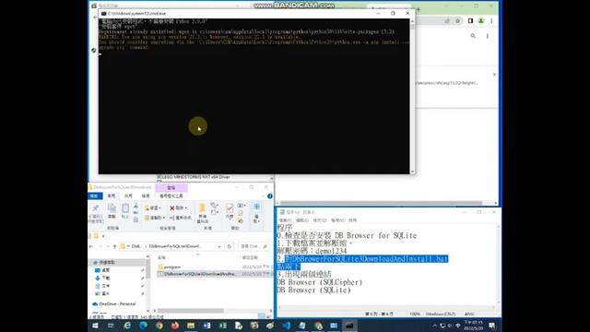
Task: Click the Properties button in the ribbon
Action: [230, 212]
